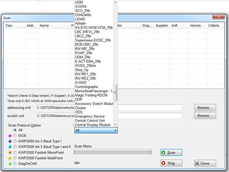Image resolution: width=229 pixels, height=172 pixels.
Task: Click the yellow diamond icon for FastInit MultiPoint
Action: [x=10, y=158]
